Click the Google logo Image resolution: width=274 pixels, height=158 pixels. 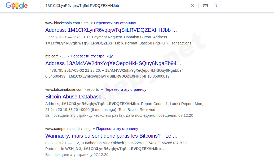pyautogui.click(x=16, y=5)
